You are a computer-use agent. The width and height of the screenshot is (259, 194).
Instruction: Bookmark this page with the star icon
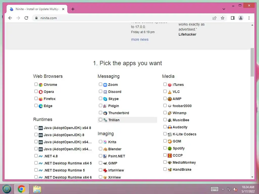coord(223,18)
